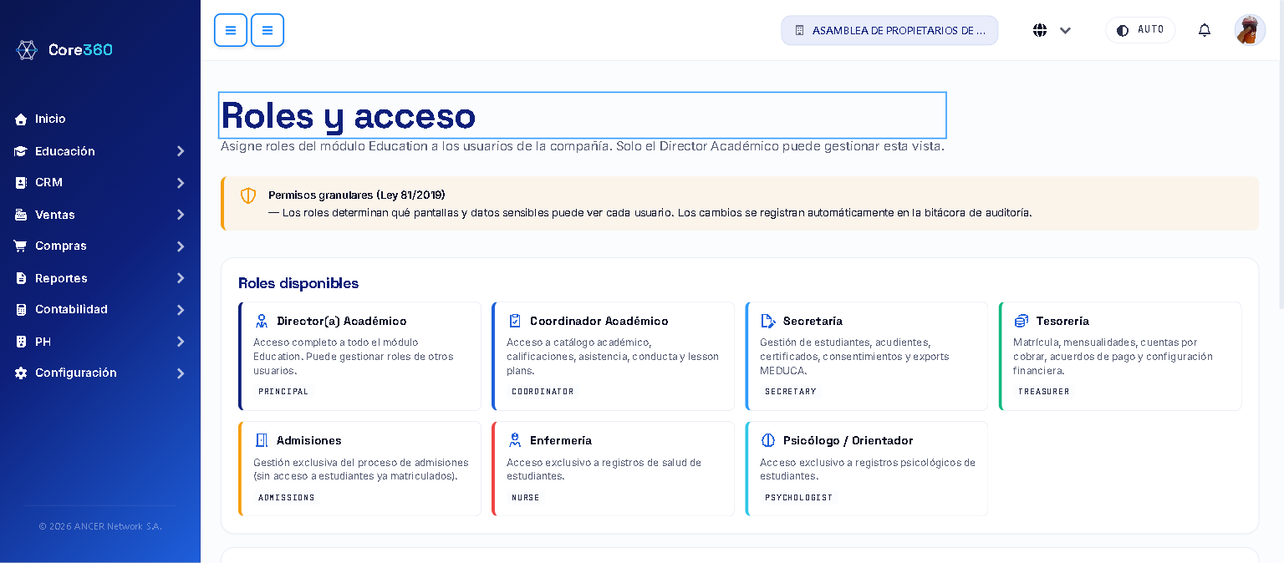This screenshot has width=1284, height=563.
Task: Click the Ventas cash register icon
Action: pyautogui.click(x=21, y=215)
